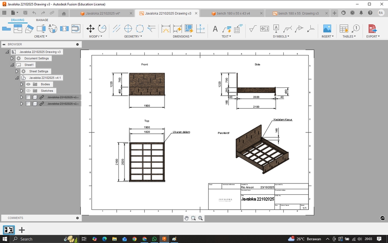Open the Job Status clock icon

pos(352,13)
